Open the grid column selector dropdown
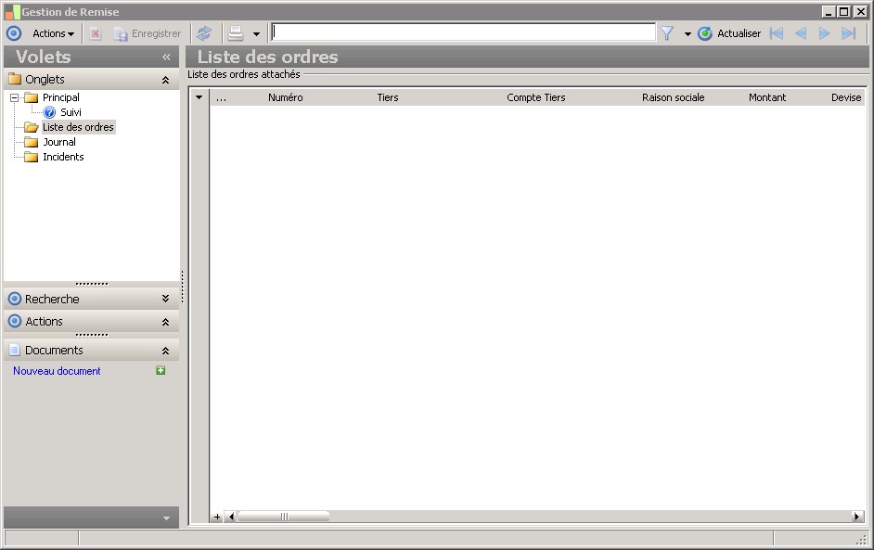The height and width of the screenshot is (550, 874). (199, 97)
